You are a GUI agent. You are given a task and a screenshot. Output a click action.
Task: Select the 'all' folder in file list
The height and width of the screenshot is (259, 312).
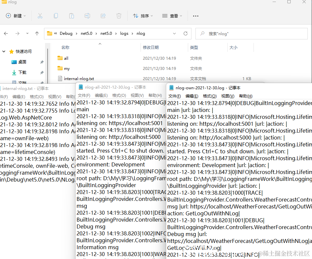pyautogui.click(x=66, y=58)
